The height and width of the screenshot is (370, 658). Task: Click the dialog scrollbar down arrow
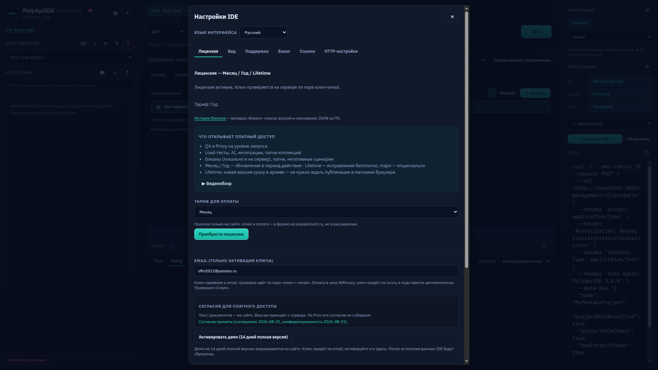(x=466, y=361)
